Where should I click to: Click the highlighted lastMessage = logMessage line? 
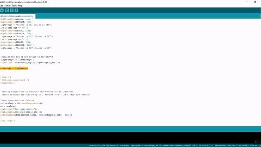[x=14, y=68]
